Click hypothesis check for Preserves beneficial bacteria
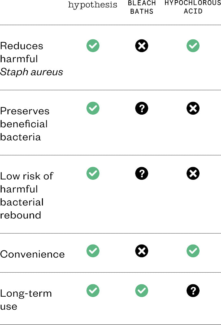 coord(93,108)
